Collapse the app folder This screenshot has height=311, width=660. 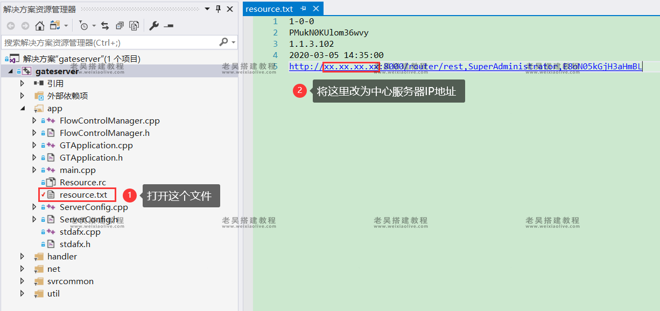click(23, 107)
